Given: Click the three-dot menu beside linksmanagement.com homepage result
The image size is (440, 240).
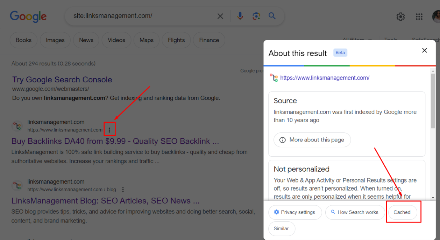Looking at the screenshot, I should tap(109, 130).
